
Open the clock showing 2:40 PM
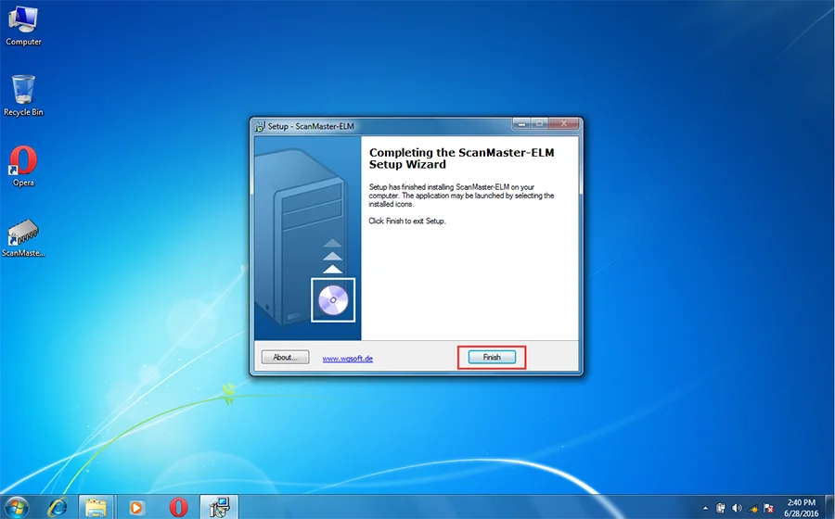pos(801,508)
